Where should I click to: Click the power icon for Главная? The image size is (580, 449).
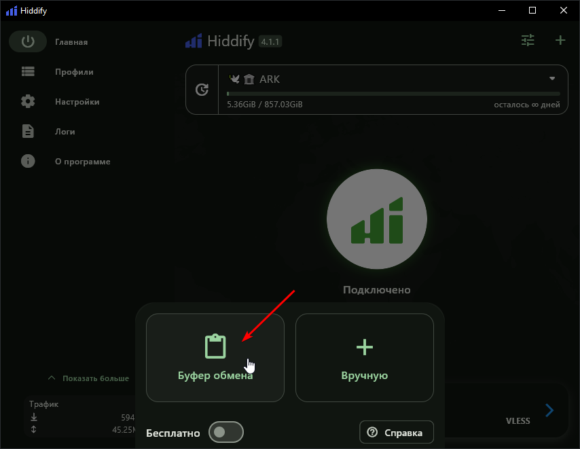tap(28, 41)
